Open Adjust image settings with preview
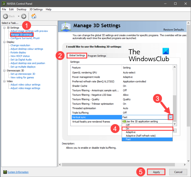The width and height of the screenshot is (191, 177). pyautogui.click(x=29, y=31)
